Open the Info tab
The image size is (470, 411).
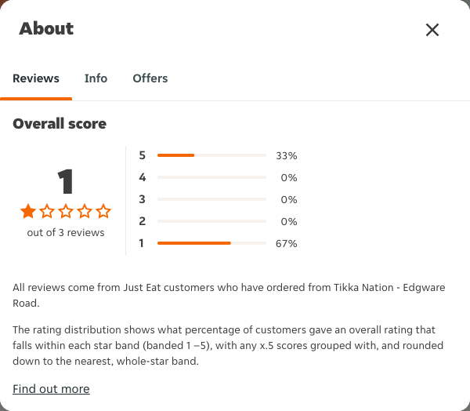[96, 78]
